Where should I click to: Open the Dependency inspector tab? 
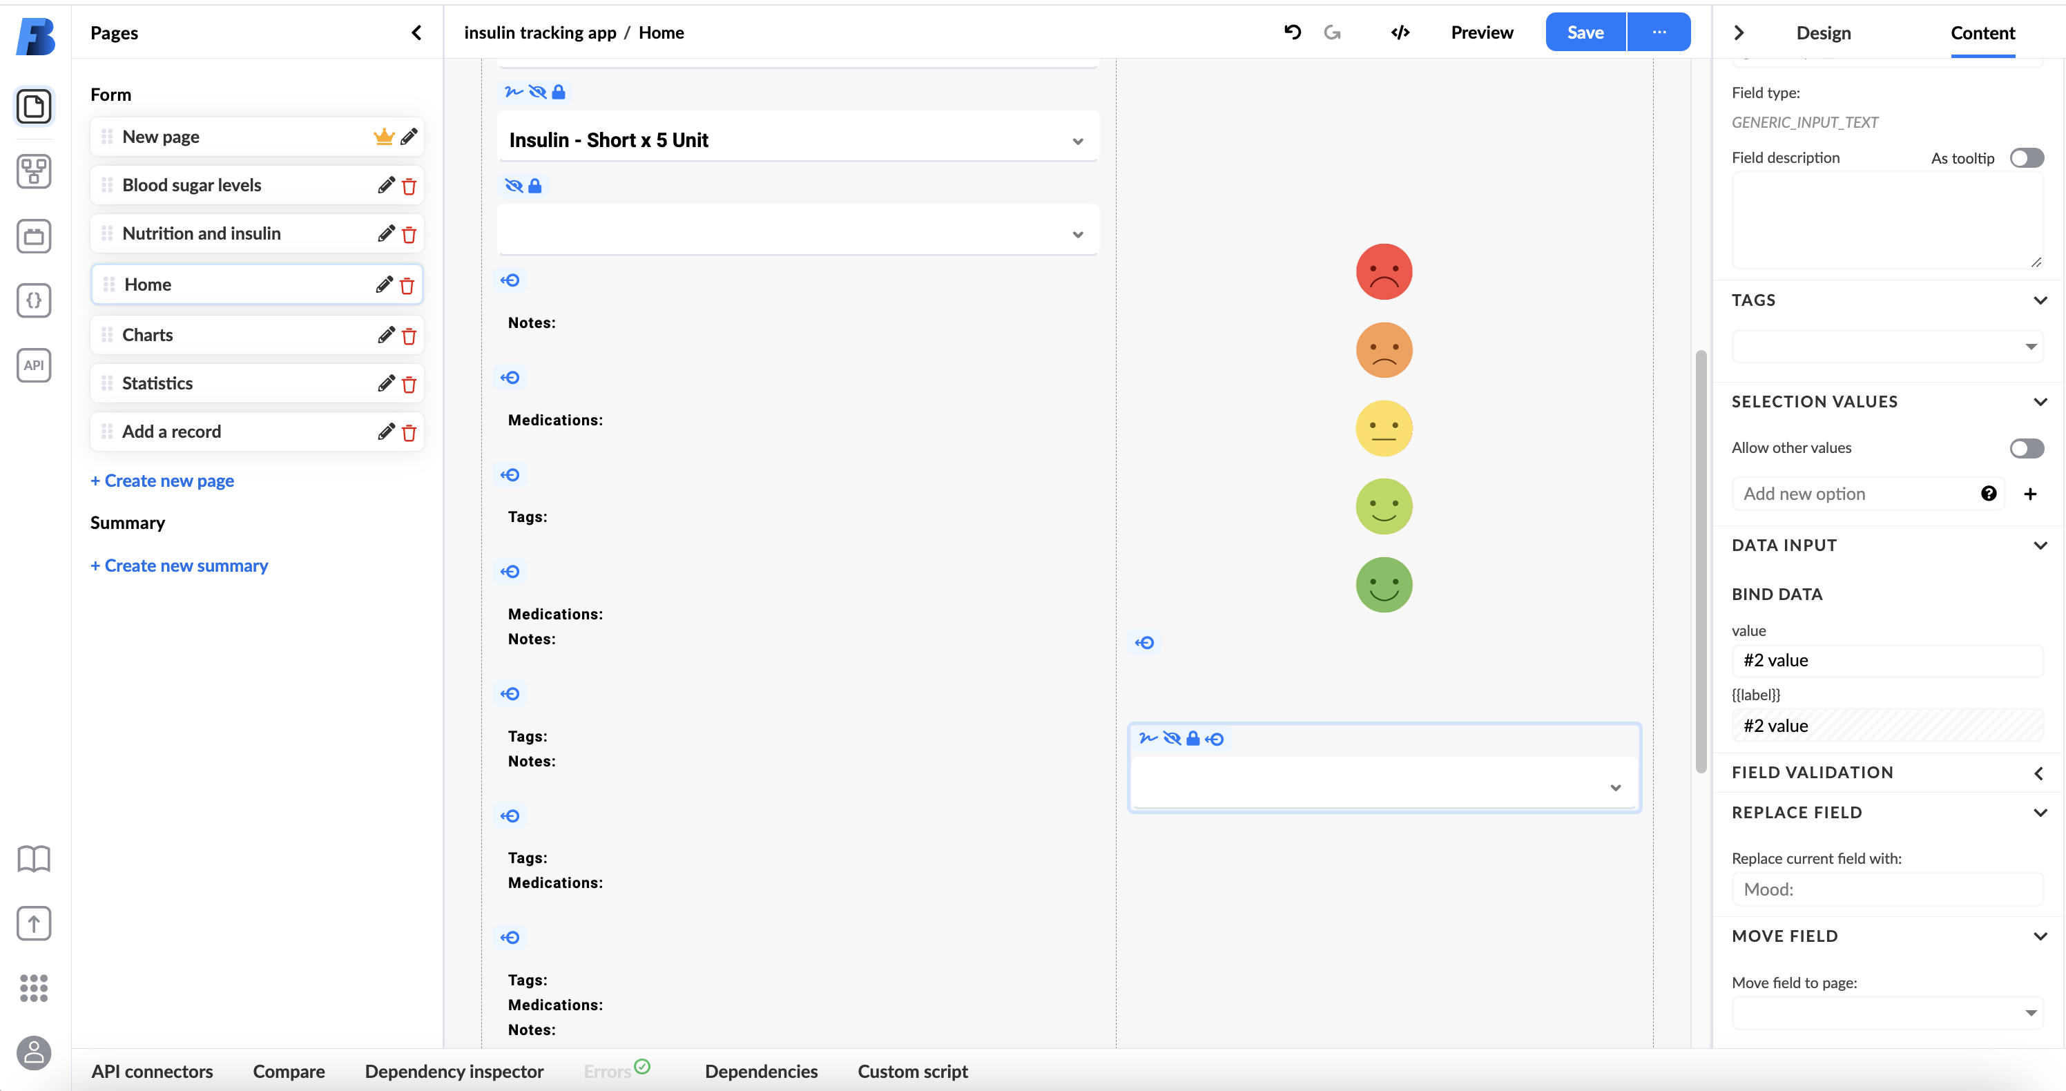coord(454,1071)
